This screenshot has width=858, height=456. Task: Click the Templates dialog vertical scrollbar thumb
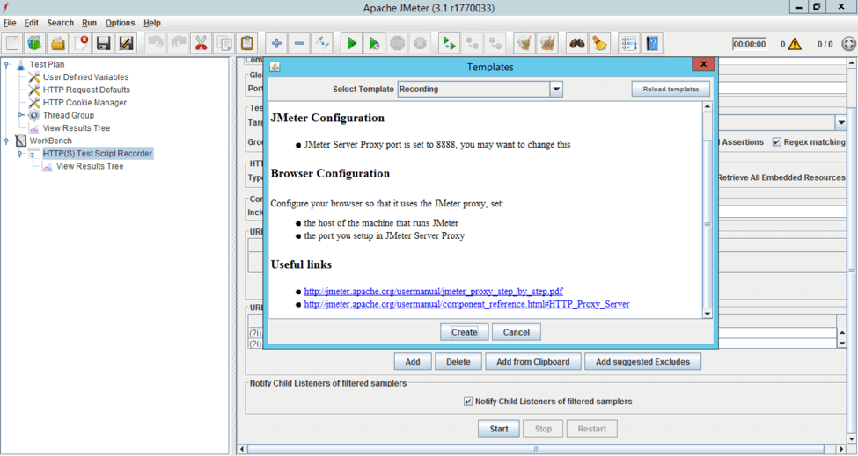click(x=707, y=224)
